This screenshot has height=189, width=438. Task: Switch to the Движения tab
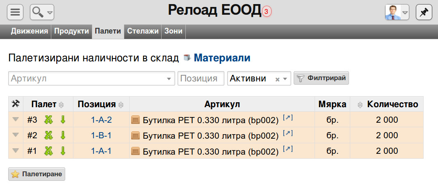pos(30,31)
